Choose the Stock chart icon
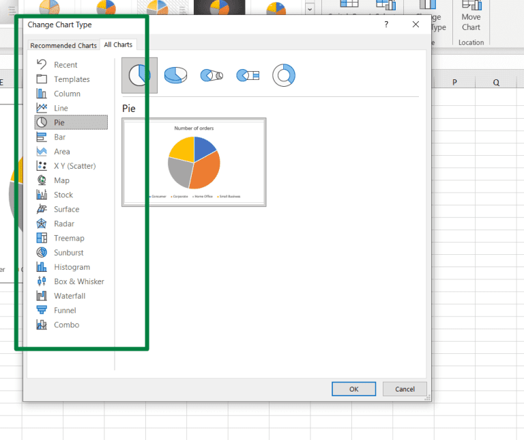Viewport: 524px width, 440px height. [x=42, y=195]
